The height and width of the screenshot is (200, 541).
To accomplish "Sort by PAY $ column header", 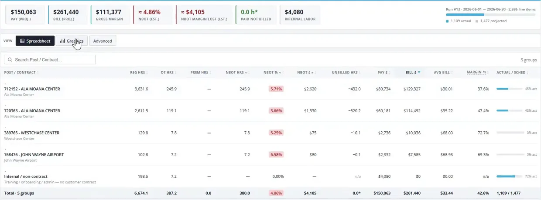I will point(383,73).
